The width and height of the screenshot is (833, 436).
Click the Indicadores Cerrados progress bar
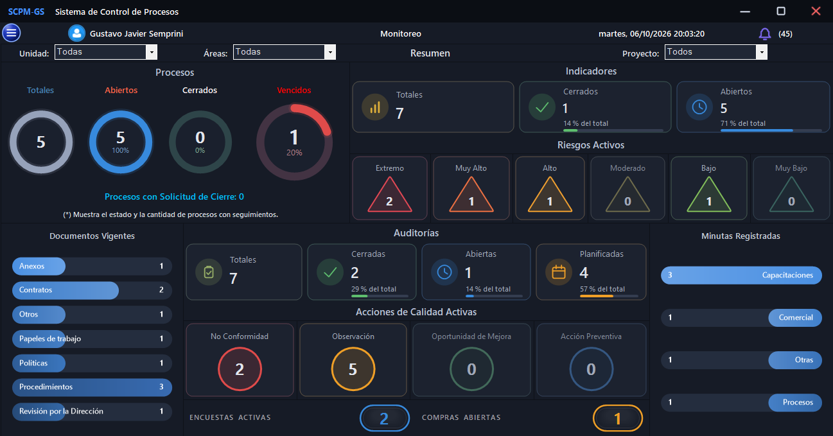coord(613,130)
